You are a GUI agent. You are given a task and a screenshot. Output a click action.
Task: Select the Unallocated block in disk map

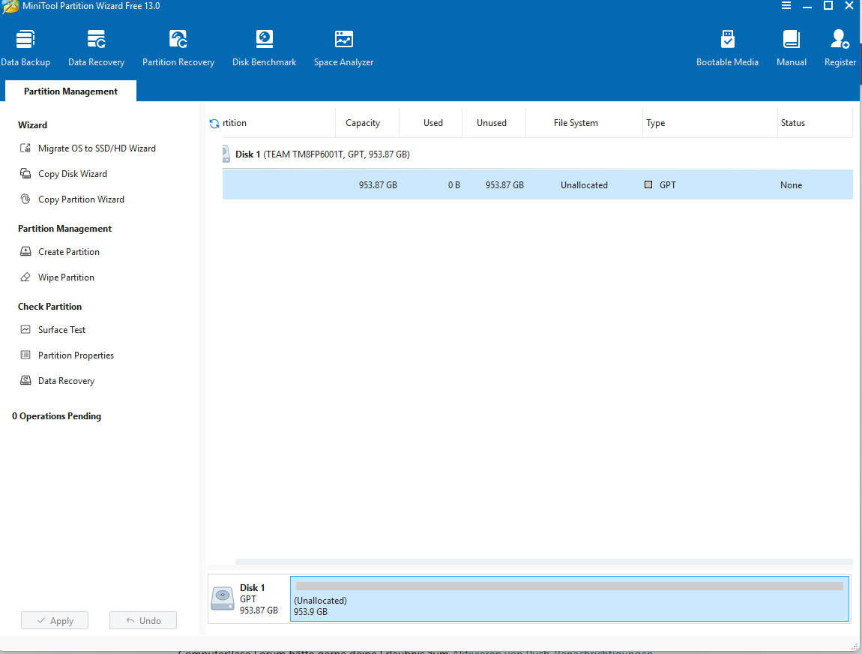click(x=570, y=599)
